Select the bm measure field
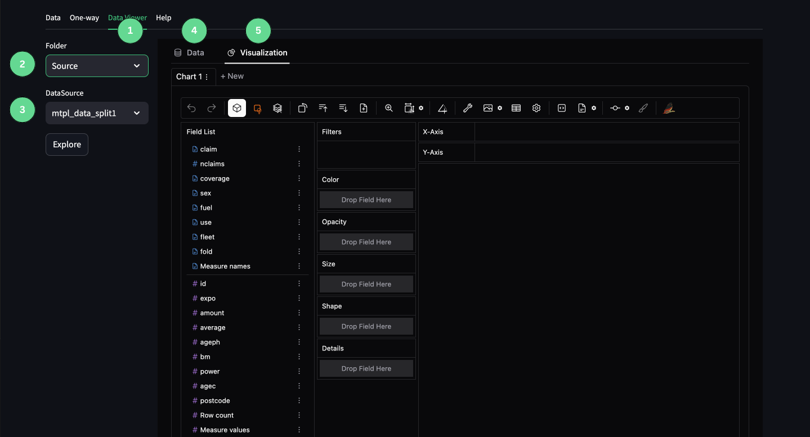The height and width of the screenshot is (437, 810). tap(247, 357)
